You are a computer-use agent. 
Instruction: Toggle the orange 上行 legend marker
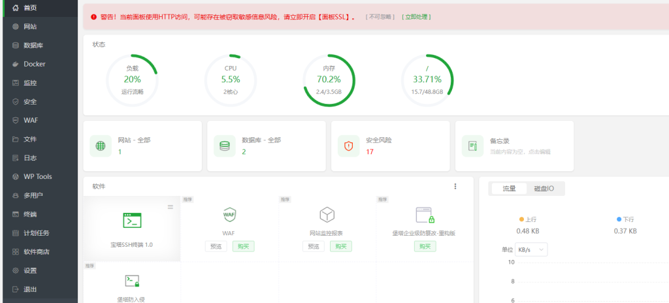point(521,219)
